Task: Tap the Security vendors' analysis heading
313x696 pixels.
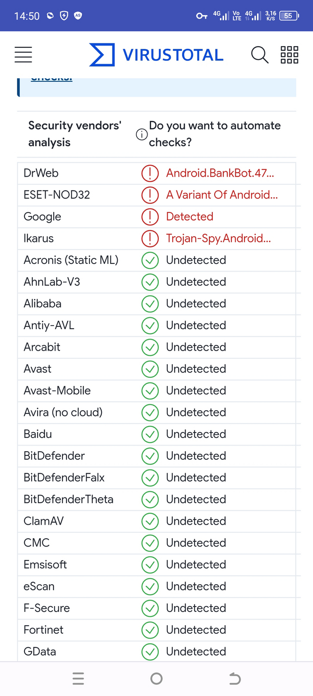Action: (x=75, y=134)
